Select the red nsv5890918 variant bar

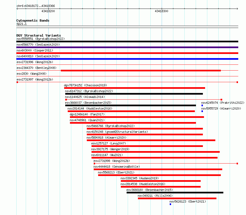tap(151, 140)
